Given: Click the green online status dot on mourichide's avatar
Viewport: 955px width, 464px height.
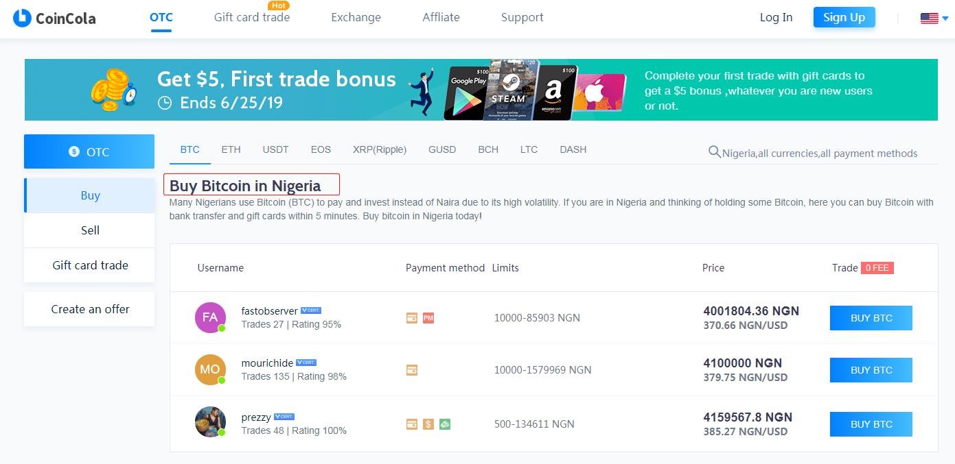Looking at the screenshot, I should 222,380.
